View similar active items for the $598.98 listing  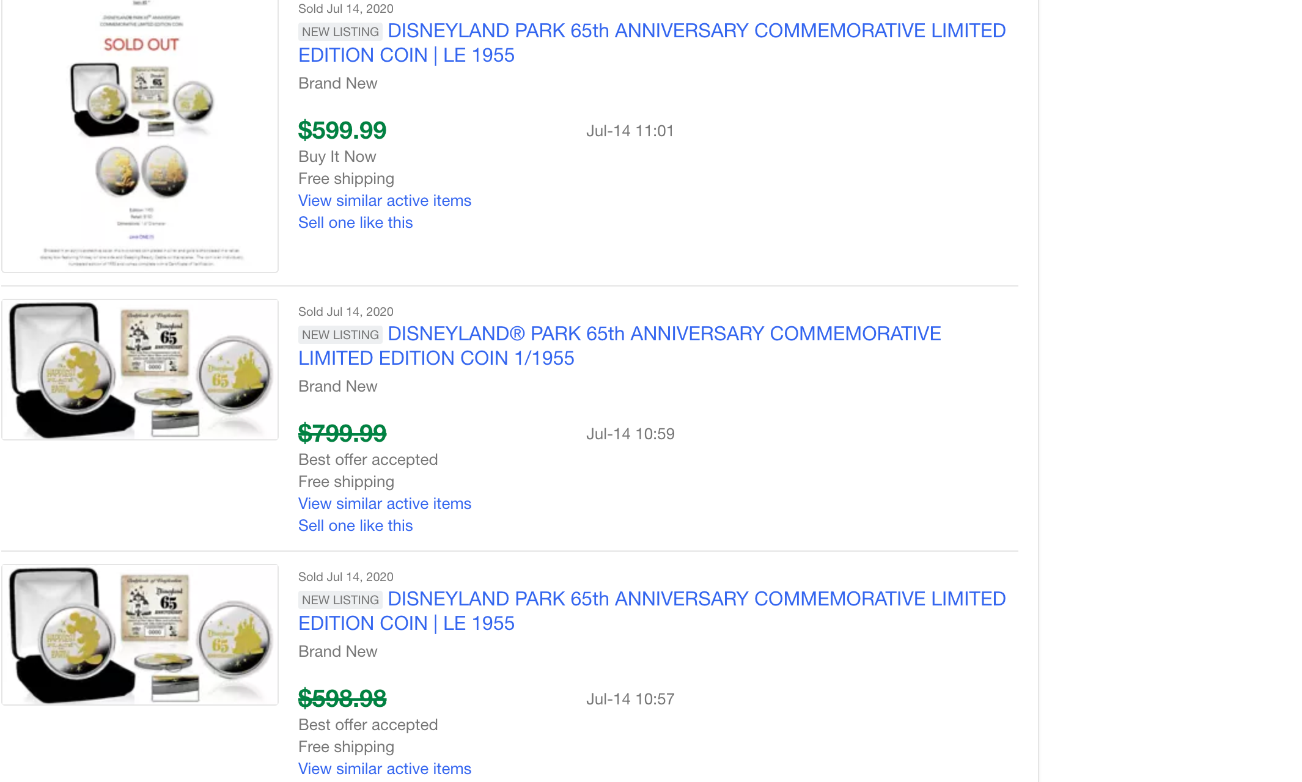tap(384, 769)
